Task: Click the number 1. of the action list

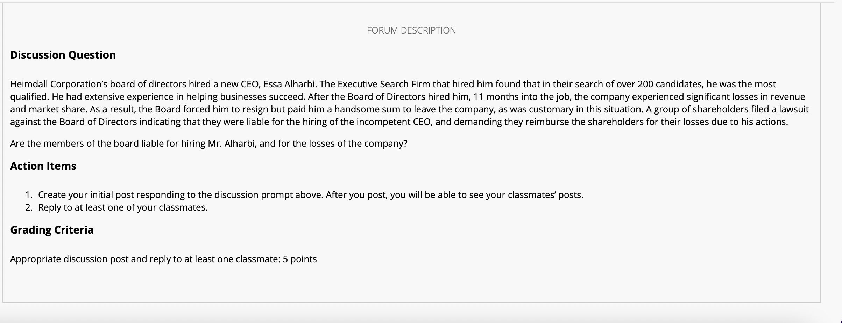Action: (29, 195)
